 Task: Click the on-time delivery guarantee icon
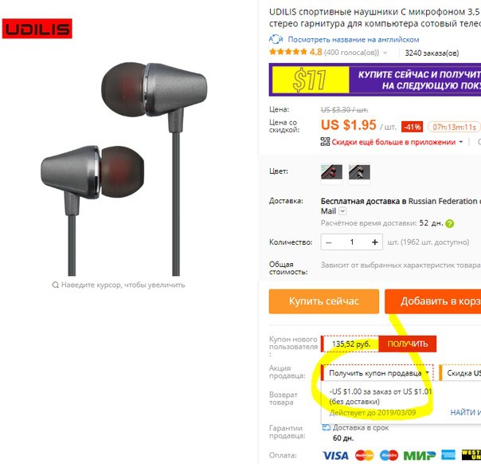tap(326, 427)
